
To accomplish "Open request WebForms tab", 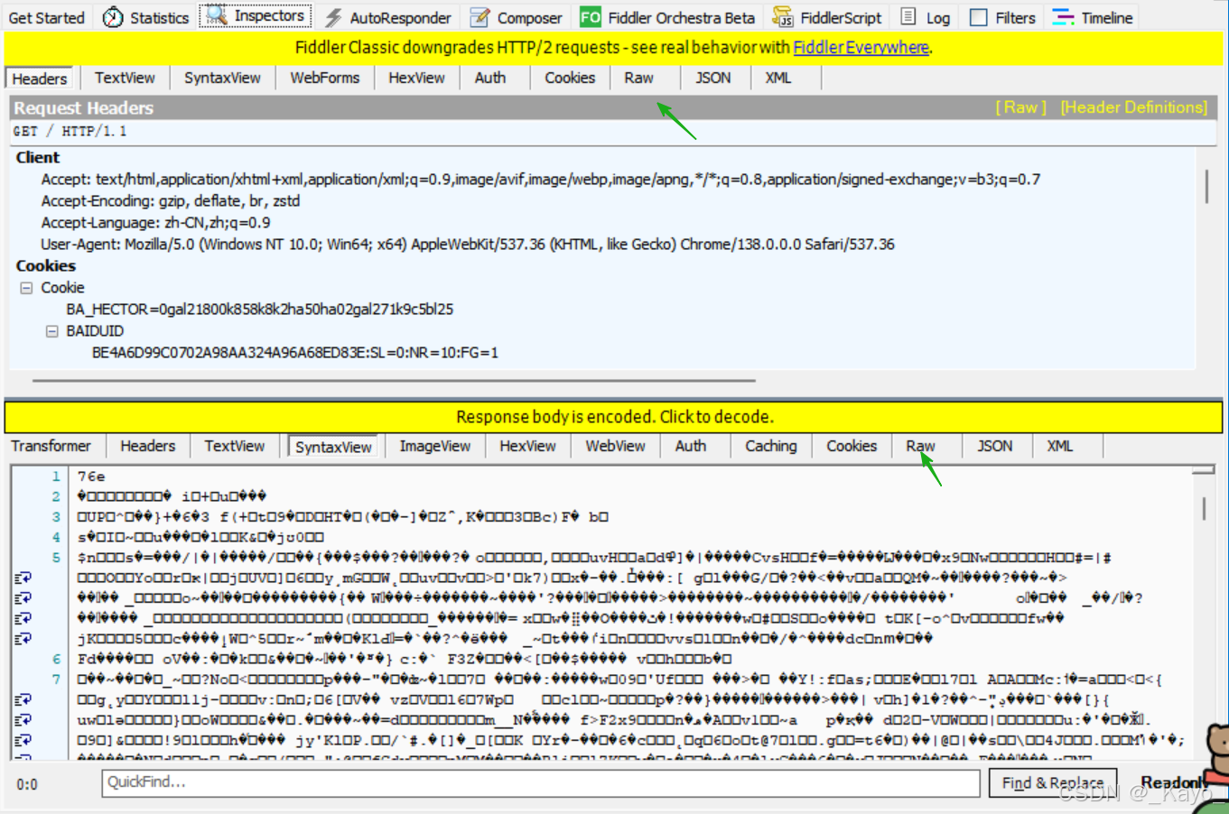I will pyautogui.click(x=325, y=78).
